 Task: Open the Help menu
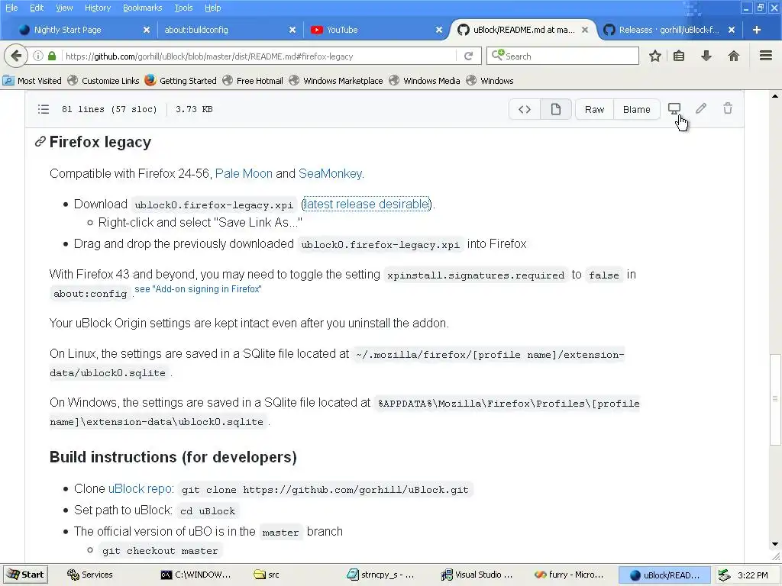[213, 8]
